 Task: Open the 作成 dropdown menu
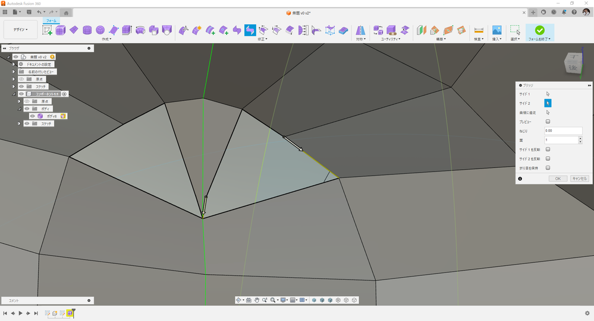pos(106,39)
